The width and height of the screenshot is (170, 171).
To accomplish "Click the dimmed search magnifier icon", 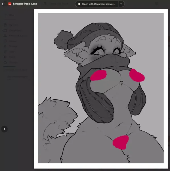I will coord(45,4).
